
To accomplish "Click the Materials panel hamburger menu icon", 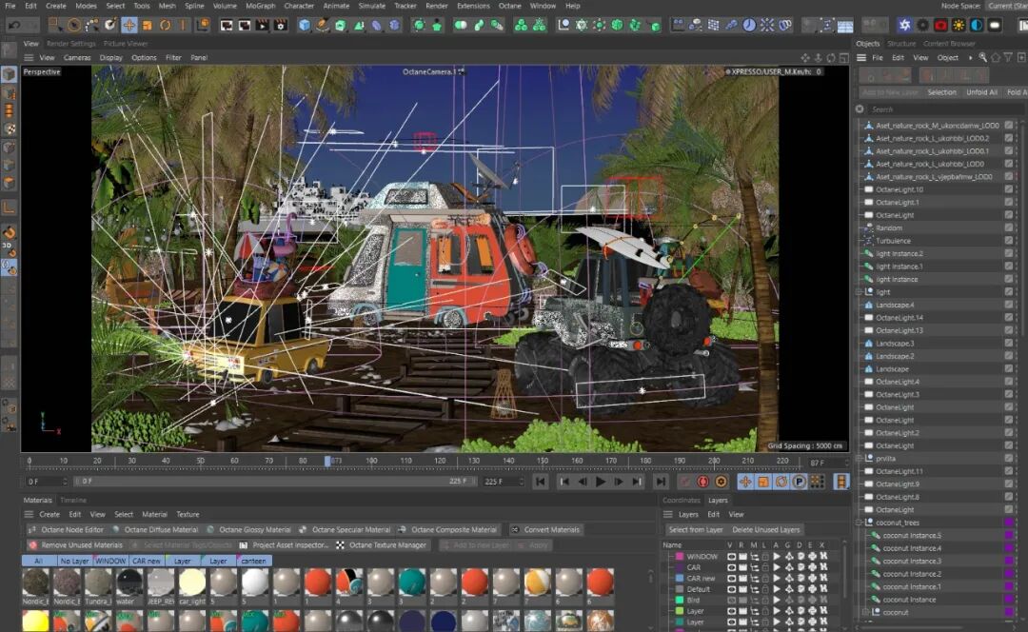I will pos(29,515).
